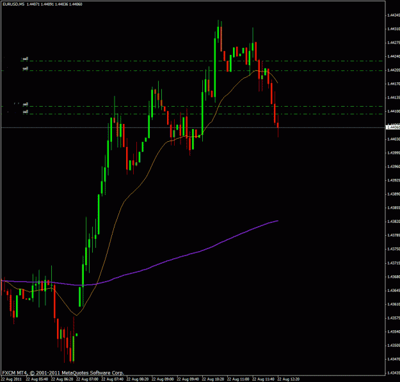Viewport: 400px width, 382px height.
Task: Click the 1.43890 price scale label
Action: tap(394, 194)
